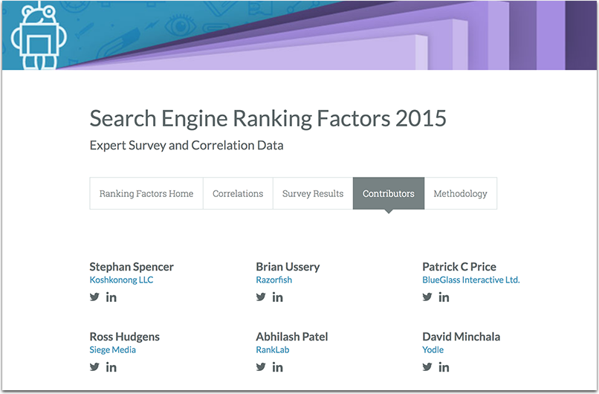
Task: Click the Search Engine Ranking Factors 2015 heading
Action: tap(268, 118)
